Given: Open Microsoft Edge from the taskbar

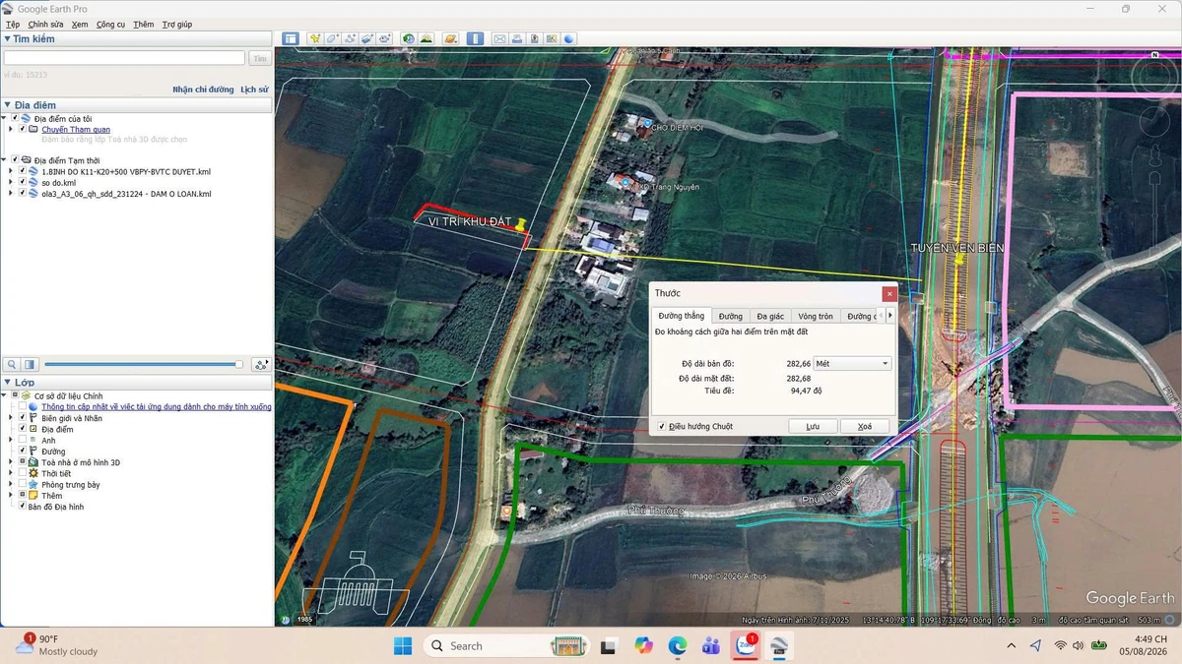Looking at the screenshot, I should click(x=677, y=645).
